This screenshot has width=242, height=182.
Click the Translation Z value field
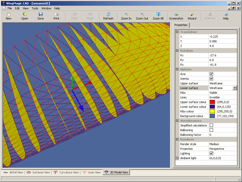pyautogui.click(x=222, y=46)
